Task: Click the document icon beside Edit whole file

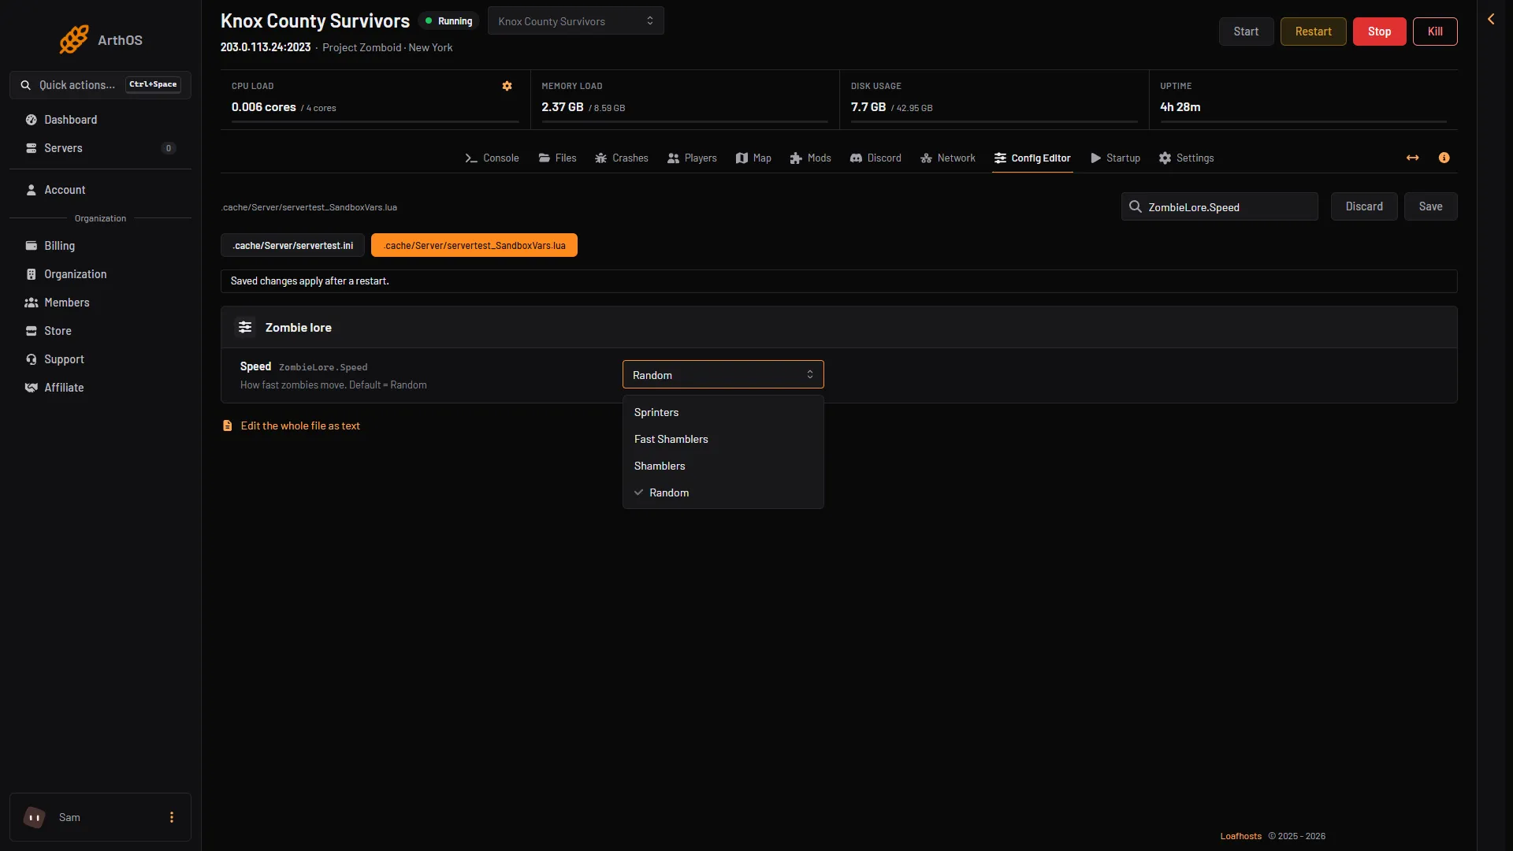Action: coord(227,425)
